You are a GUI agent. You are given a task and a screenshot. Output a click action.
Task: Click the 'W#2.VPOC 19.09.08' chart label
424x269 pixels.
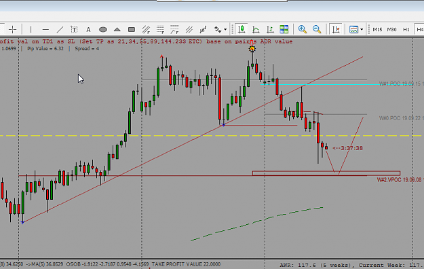tap(400, 180)
